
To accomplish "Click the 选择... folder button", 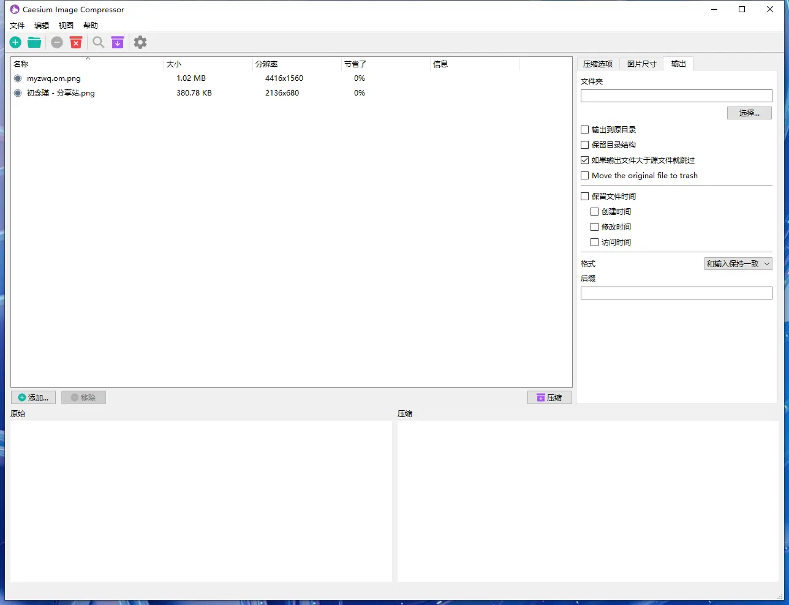I will click(x=749, y=113).
